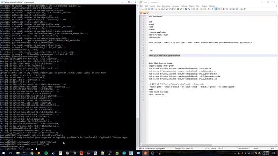Click the Close document icon in Notepad++ toolbar

pos(156,9)
